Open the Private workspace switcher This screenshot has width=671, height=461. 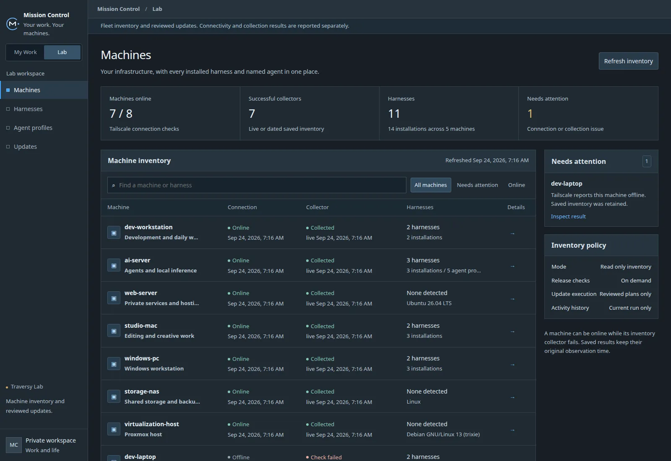tap(44, 445)
